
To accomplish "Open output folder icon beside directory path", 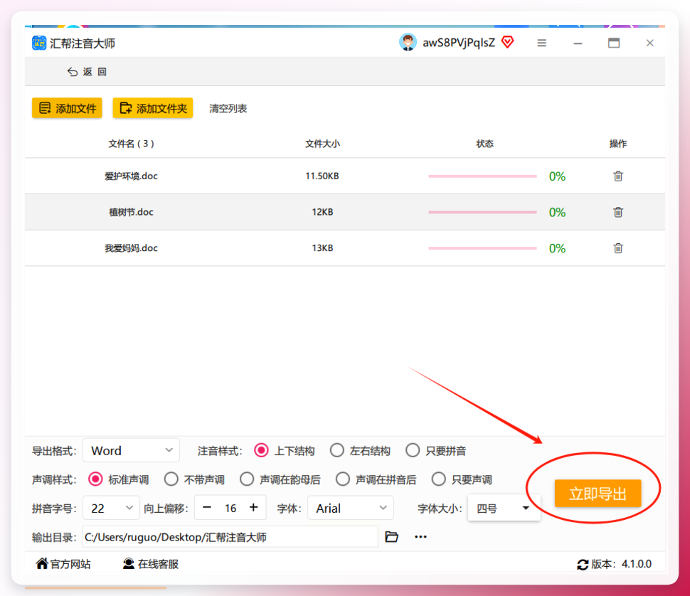I will tap(391, 537).
